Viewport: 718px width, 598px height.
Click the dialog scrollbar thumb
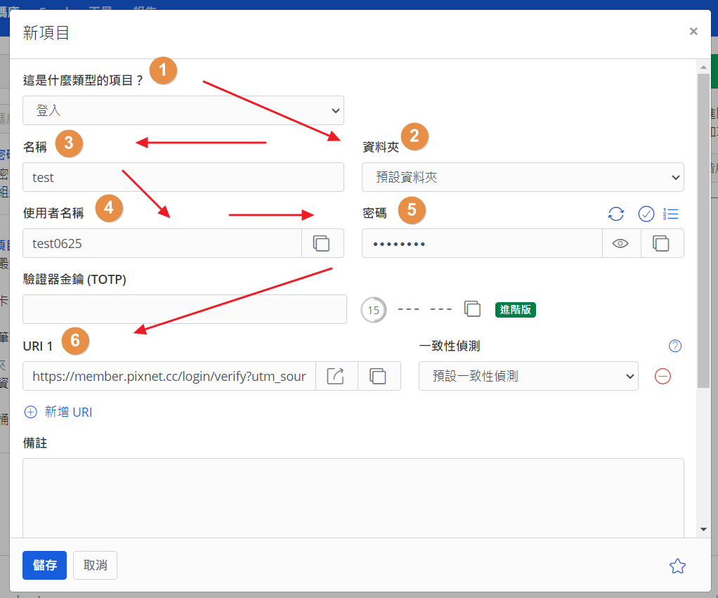pyautogui.click(x=703, y=230)
